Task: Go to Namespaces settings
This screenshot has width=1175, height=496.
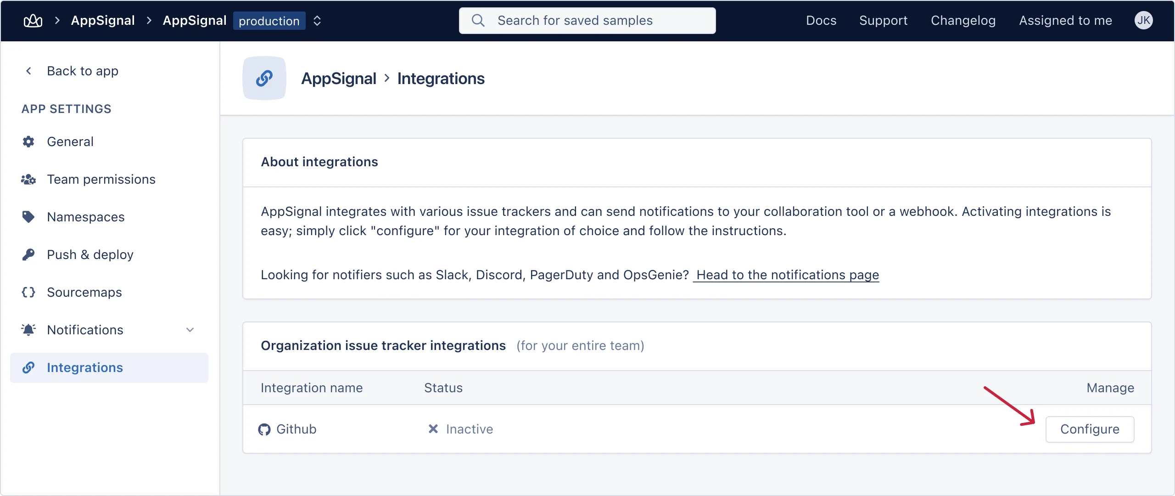Action: click(x=109, y=217)
